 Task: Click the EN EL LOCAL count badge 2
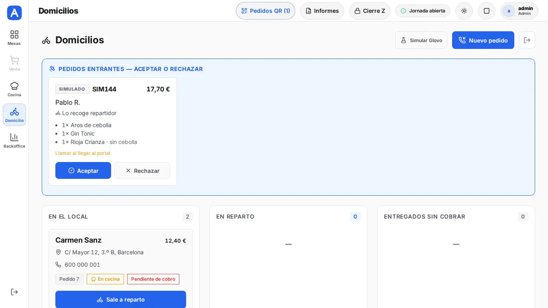tap(187, 217)
